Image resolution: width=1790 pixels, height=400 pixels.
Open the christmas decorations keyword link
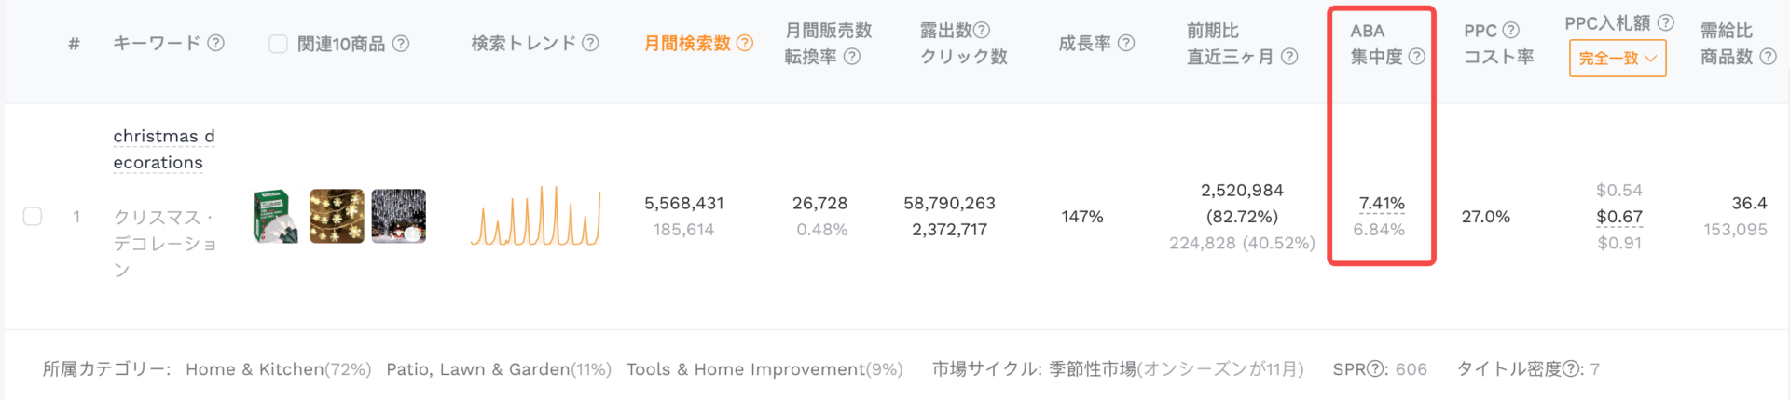[163, 149]
